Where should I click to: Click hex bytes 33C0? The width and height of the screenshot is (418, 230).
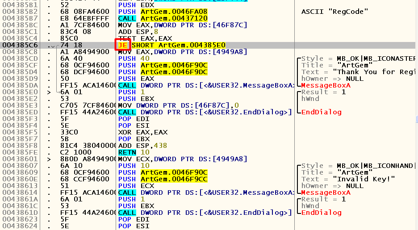click(69, 132)
